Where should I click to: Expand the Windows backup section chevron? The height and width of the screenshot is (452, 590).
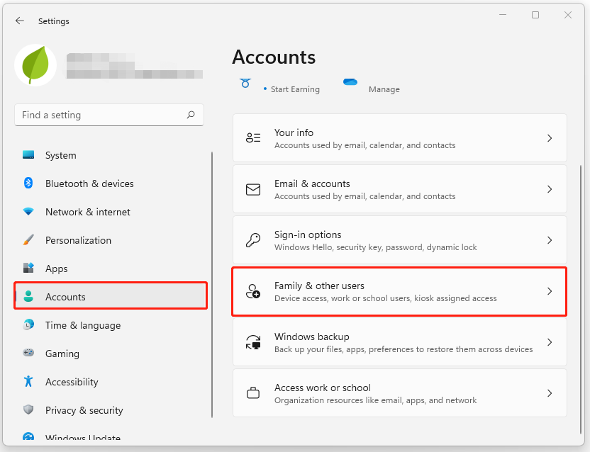[550, 342]
